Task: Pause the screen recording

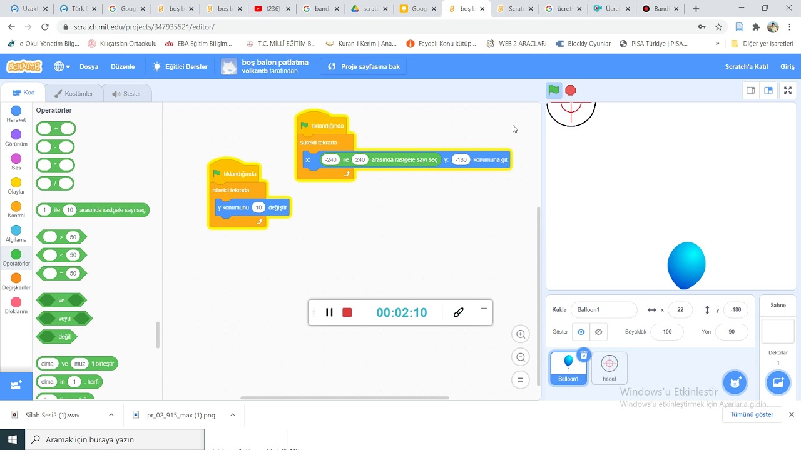Action: pos(329,312)
